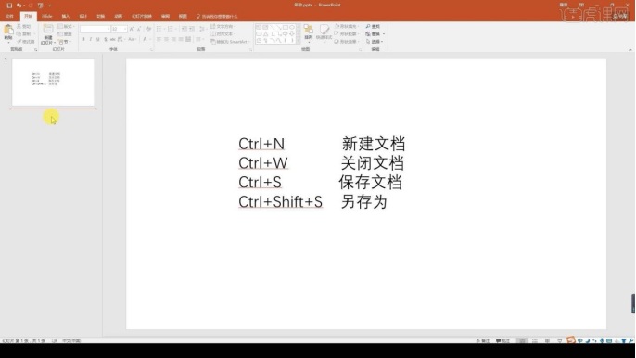
Task: Toggle Justify paragraph alignment
Action: [181, 39]
